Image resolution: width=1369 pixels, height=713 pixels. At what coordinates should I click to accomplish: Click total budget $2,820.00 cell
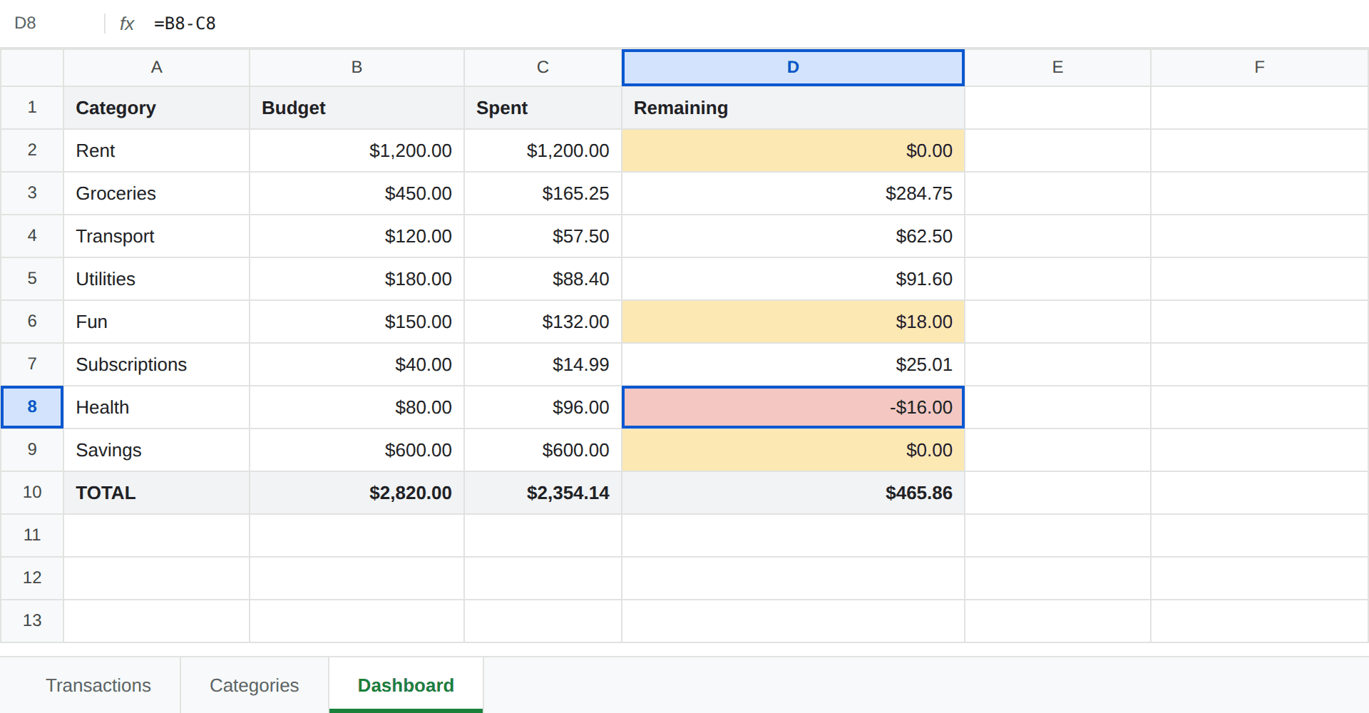point(357,493)
